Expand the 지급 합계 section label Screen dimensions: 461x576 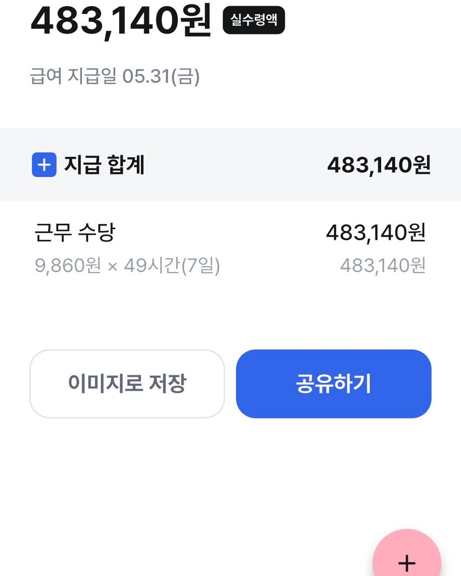pos(104,165)
